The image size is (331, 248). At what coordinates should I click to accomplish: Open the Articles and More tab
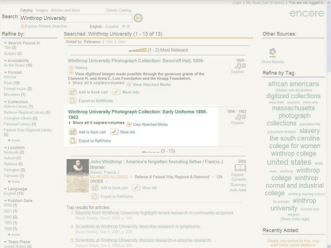pos(65,10)
